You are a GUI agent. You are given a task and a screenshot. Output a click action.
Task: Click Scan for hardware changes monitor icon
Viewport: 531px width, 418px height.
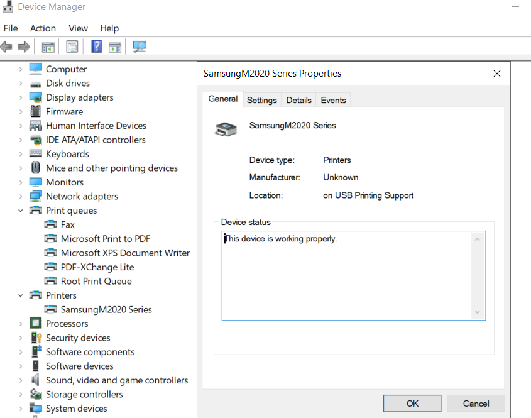click(139, 47)
